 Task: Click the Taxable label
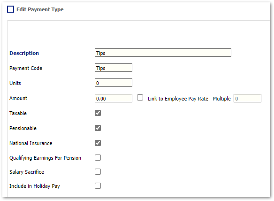[18, 113]
